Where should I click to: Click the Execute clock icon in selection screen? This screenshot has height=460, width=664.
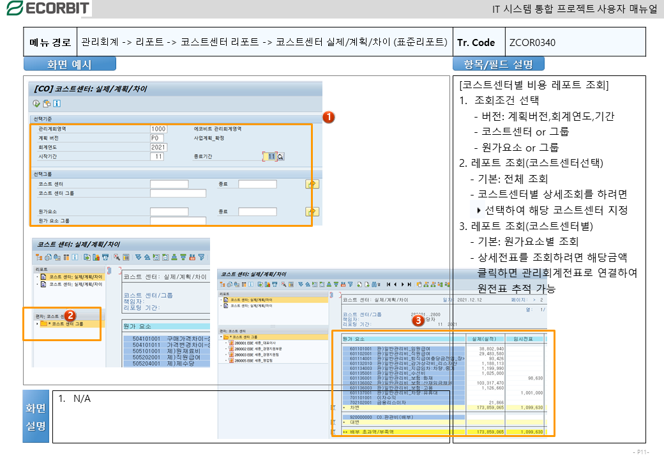click(x=36, y=103)
